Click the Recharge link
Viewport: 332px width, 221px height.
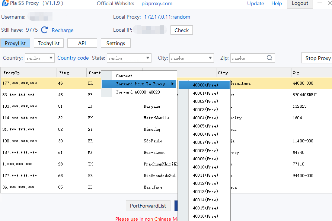click(62, 30)
